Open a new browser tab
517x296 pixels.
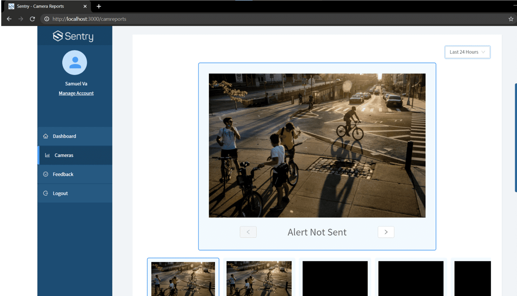[x=99, y=6]
